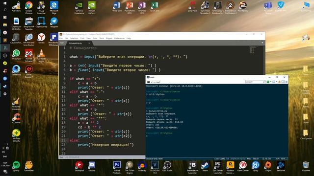Open the cmd window hamburger menu

(x=287, y=82)
